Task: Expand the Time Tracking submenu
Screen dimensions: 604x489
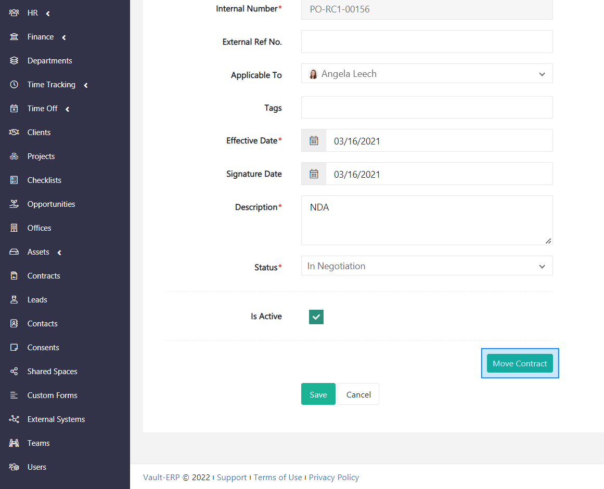Action: (x=52, y=85)
